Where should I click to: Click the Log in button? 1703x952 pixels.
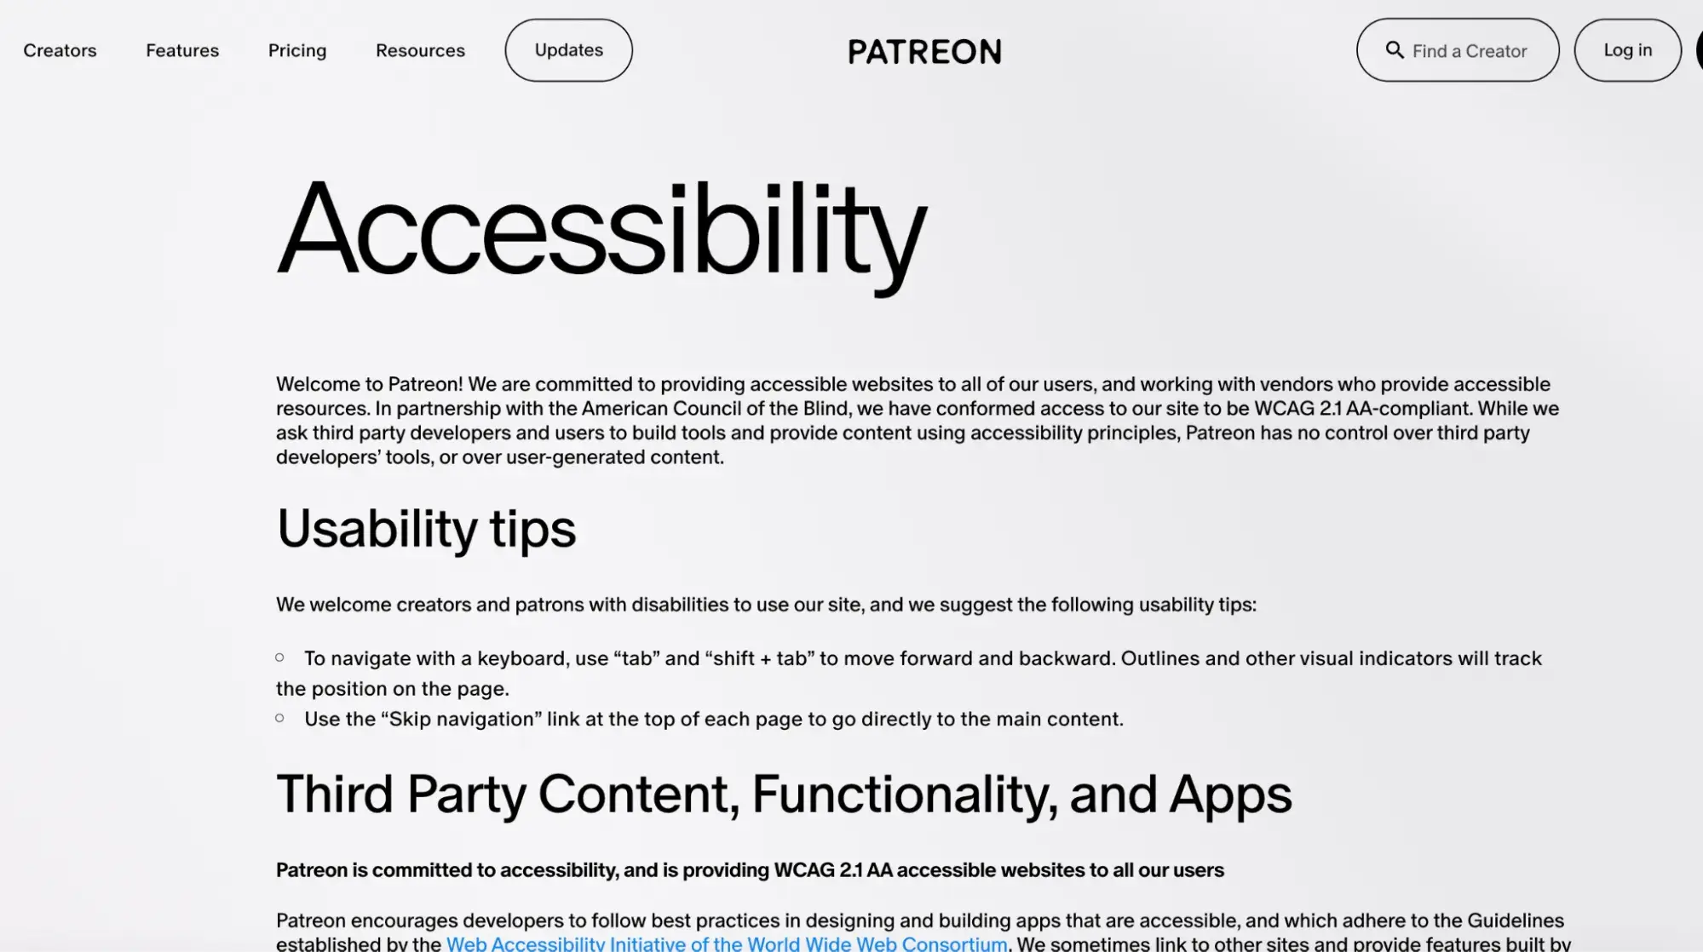pyautogui.click(x=1627, y=50)
